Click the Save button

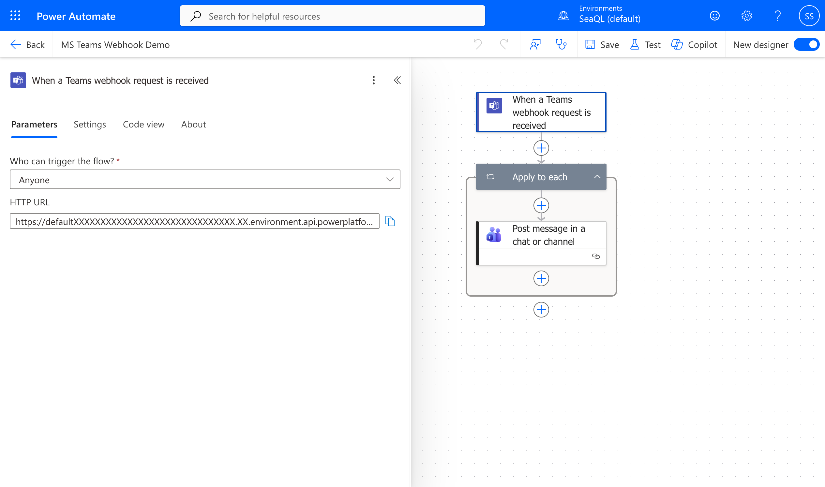click(602, 45)
